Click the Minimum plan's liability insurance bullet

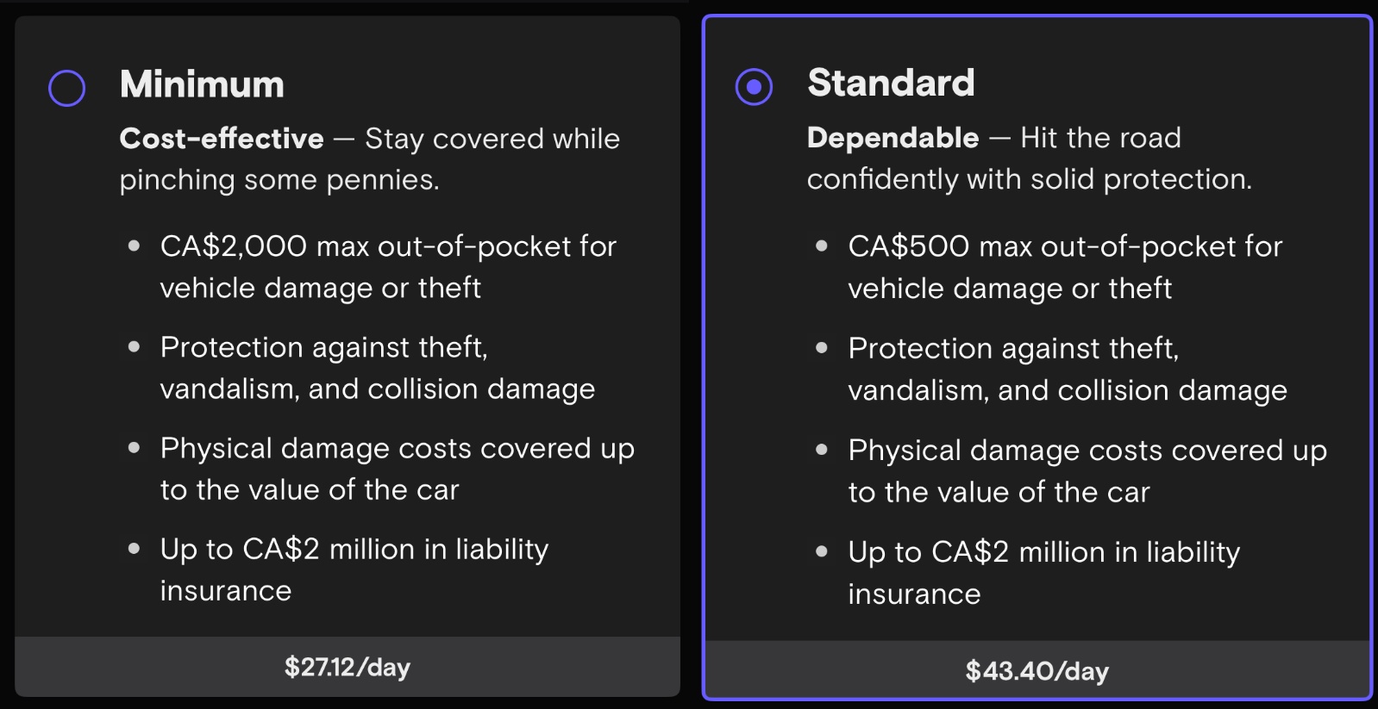(x=354, y=569)
